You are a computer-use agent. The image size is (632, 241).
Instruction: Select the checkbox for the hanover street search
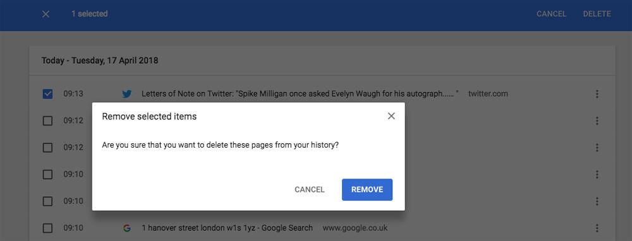[x=47, y=228]
